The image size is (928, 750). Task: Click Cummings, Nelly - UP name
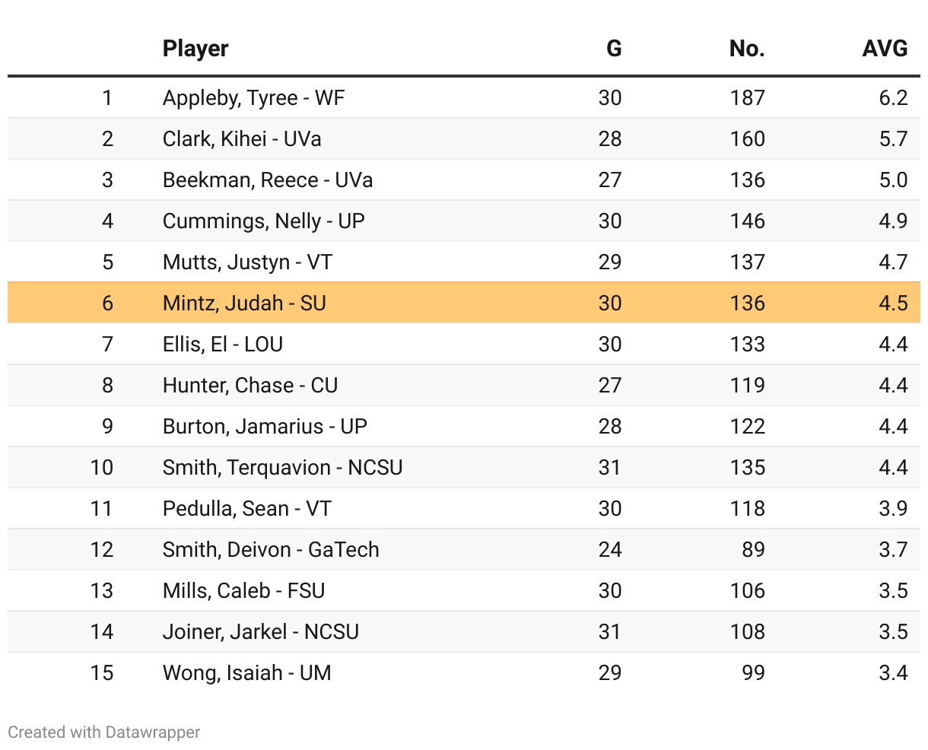pos(263,221)
